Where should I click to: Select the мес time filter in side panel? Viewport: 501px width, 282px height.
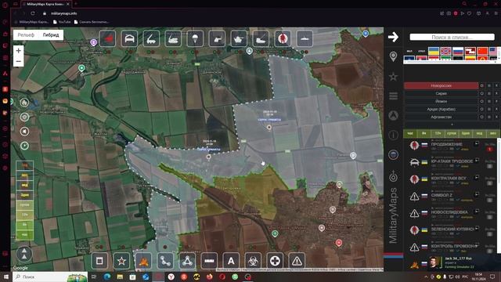click(x=493, y=133)
